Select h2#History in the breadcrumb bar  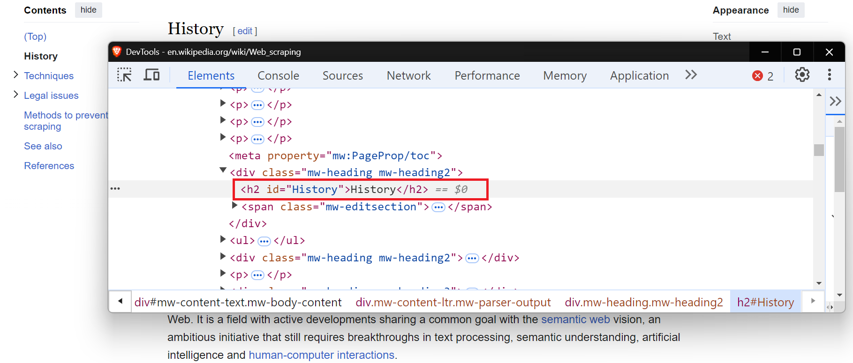point(765,302)
